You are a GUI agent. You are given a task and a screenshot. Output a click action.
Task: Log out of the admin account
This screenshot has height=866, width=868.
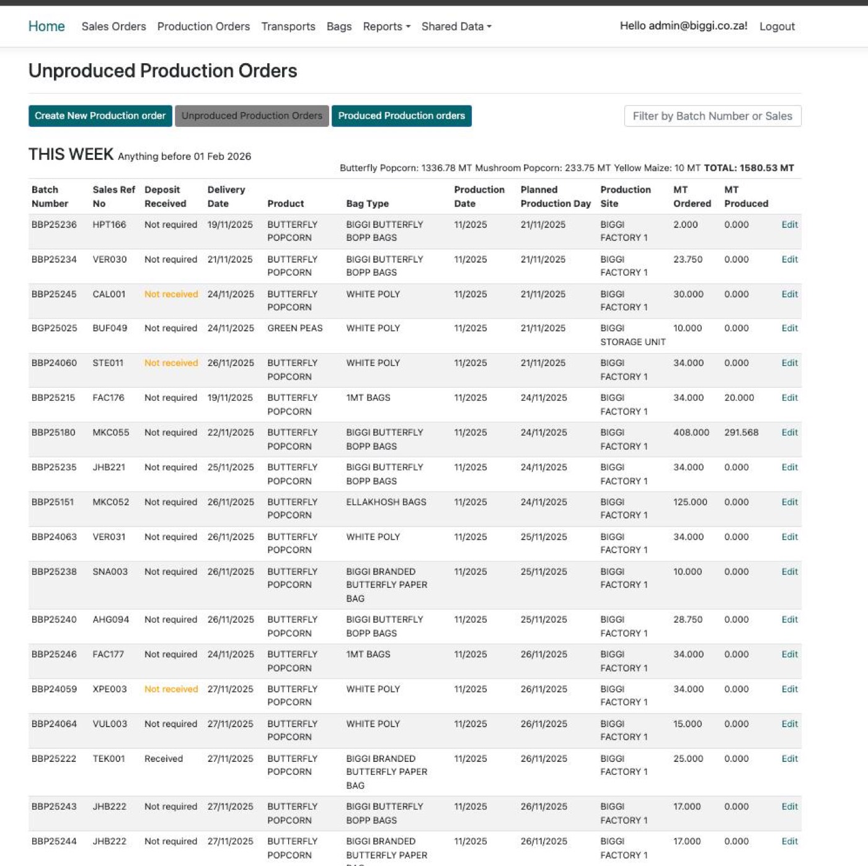point(777,26)
